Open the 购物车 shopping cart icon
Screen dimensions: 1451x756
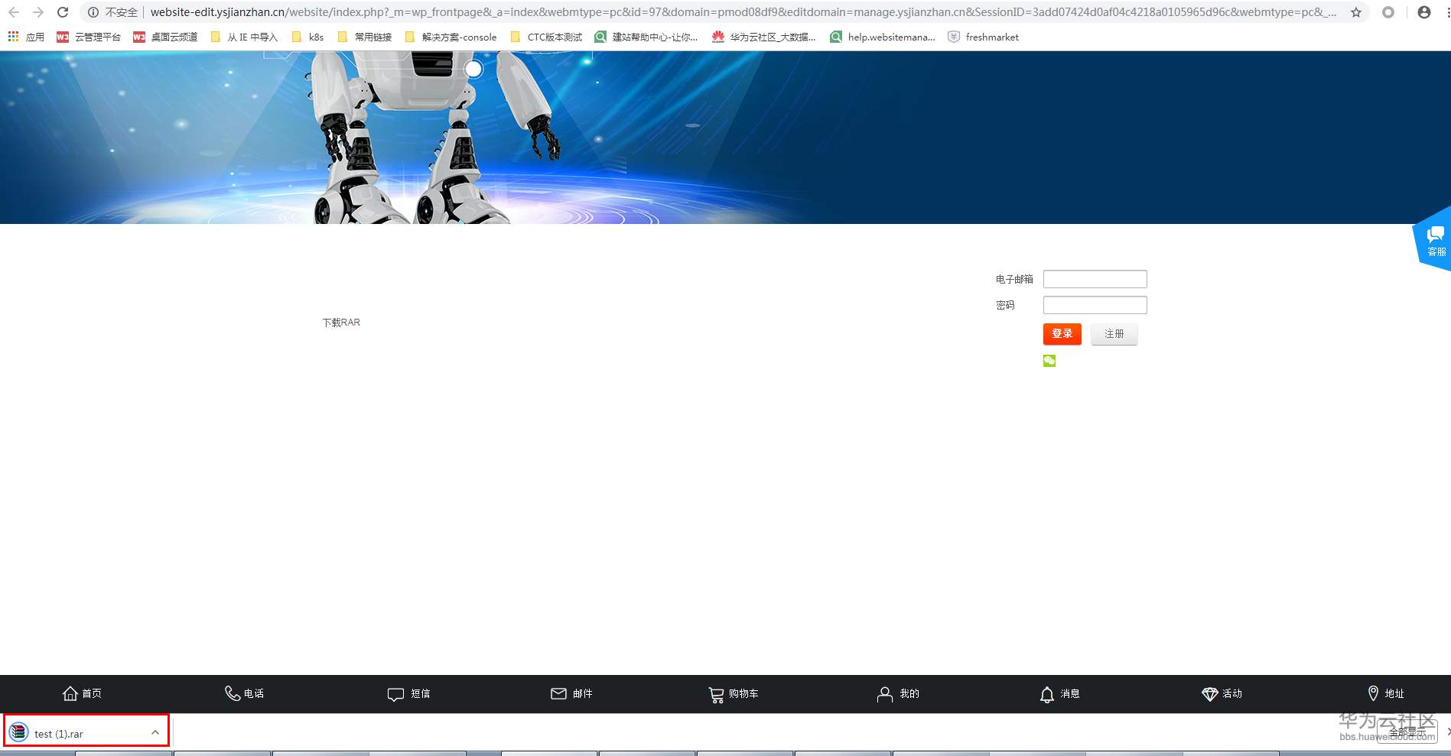[733, 693]
